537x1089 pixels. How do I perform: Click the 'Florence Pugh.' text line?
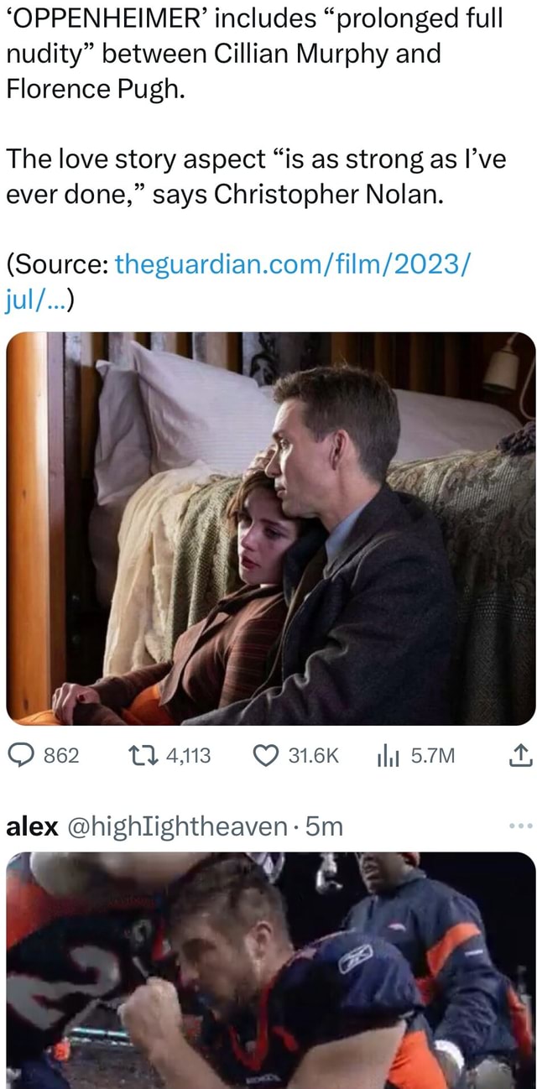coord(93,89)
